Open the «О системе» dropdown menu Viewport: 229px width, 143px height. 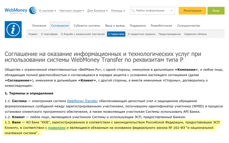[47, 11]
